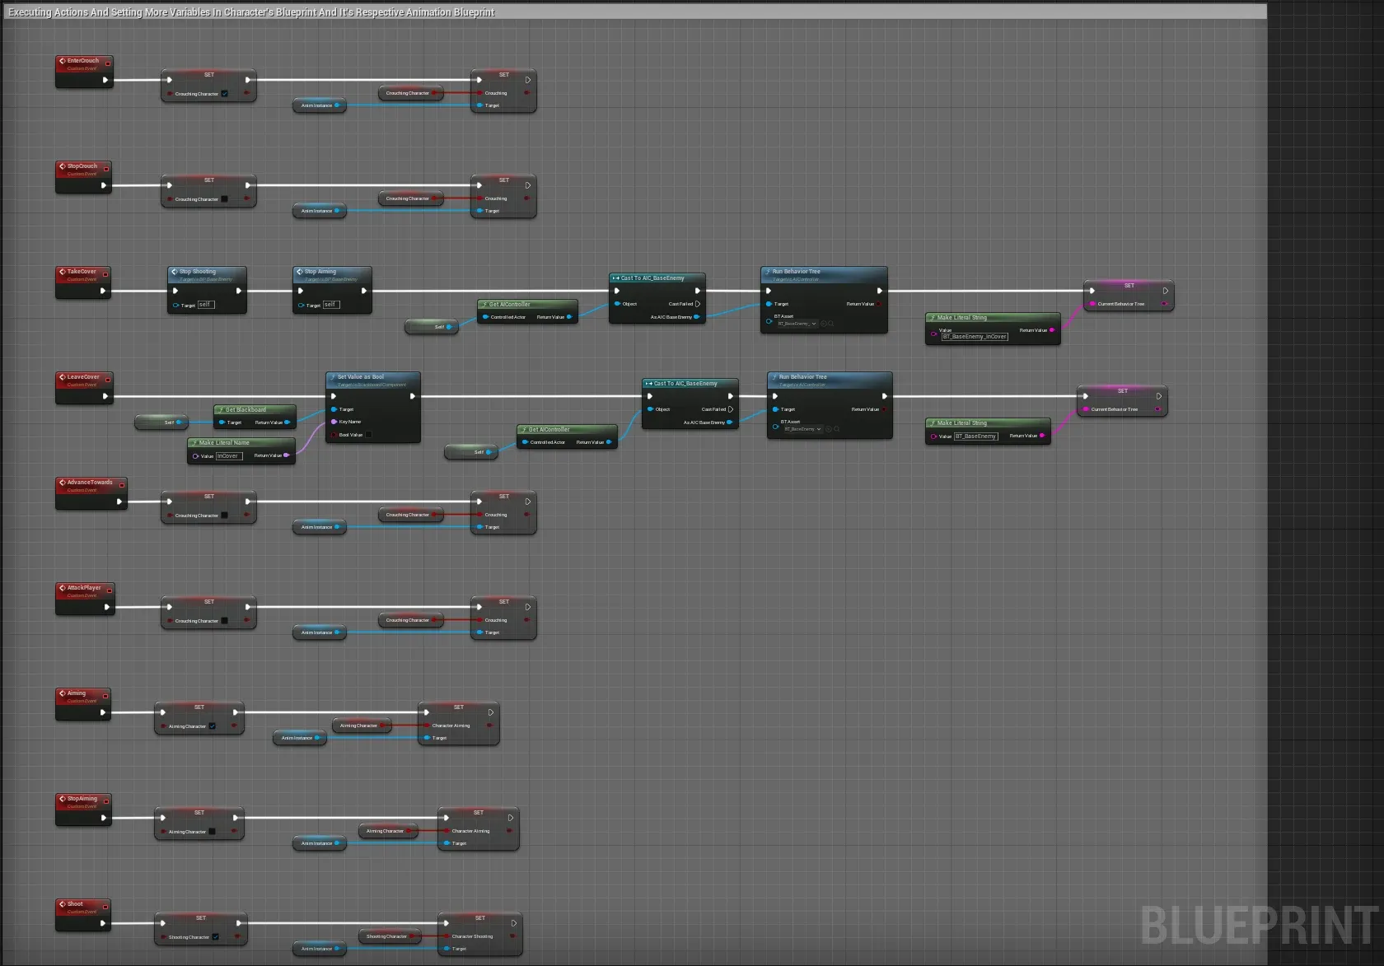This screenshot has height=966, width=1384.
Task: Click the Anim Instance node in EnterCrouch row
Action: coord(320,105)
